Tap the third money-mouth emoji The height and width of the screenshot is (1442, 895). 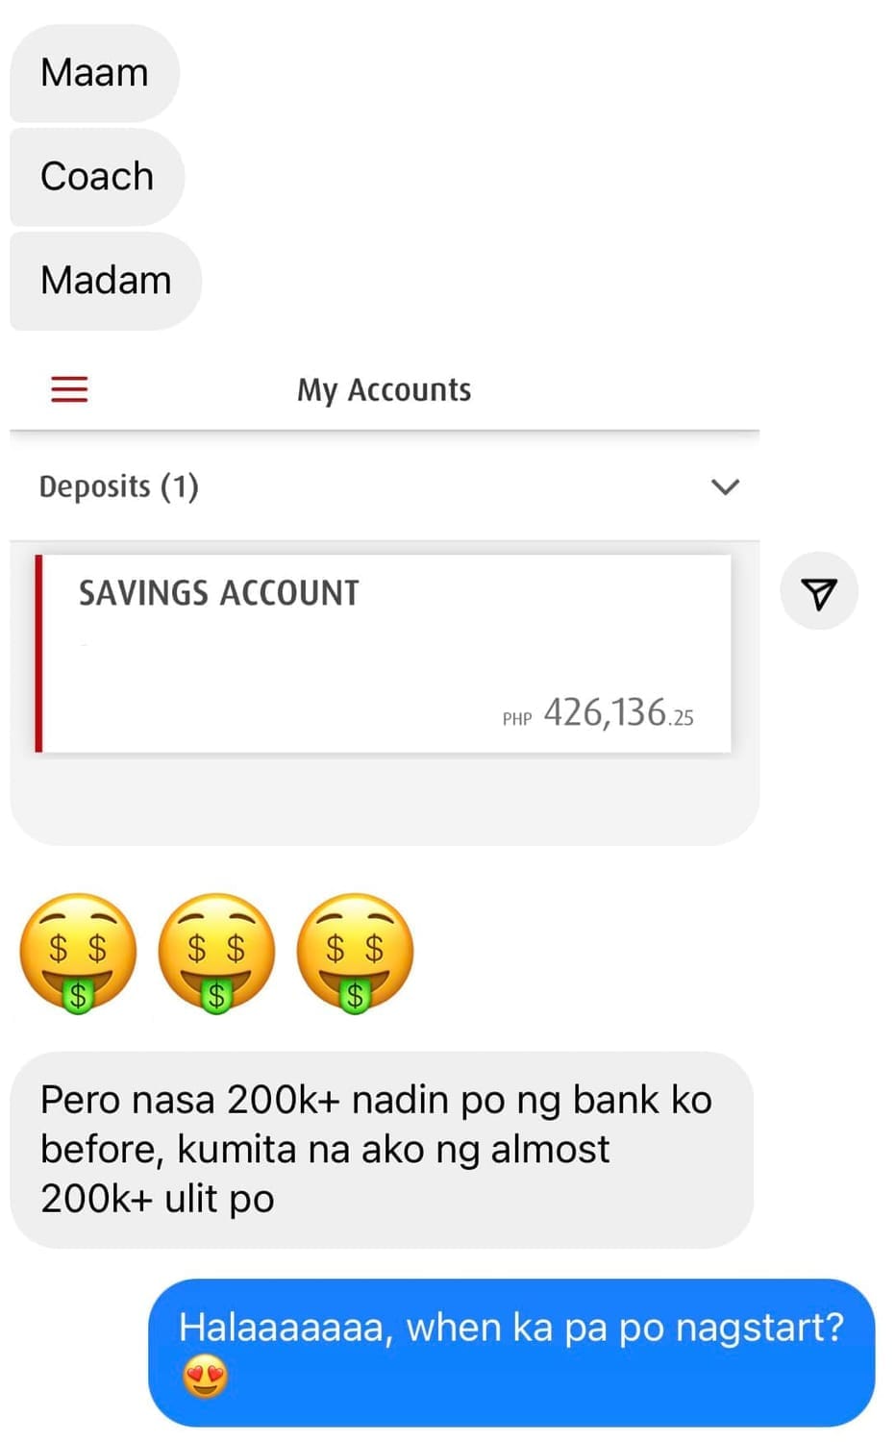pyautogui.click(x=355, y=953)
